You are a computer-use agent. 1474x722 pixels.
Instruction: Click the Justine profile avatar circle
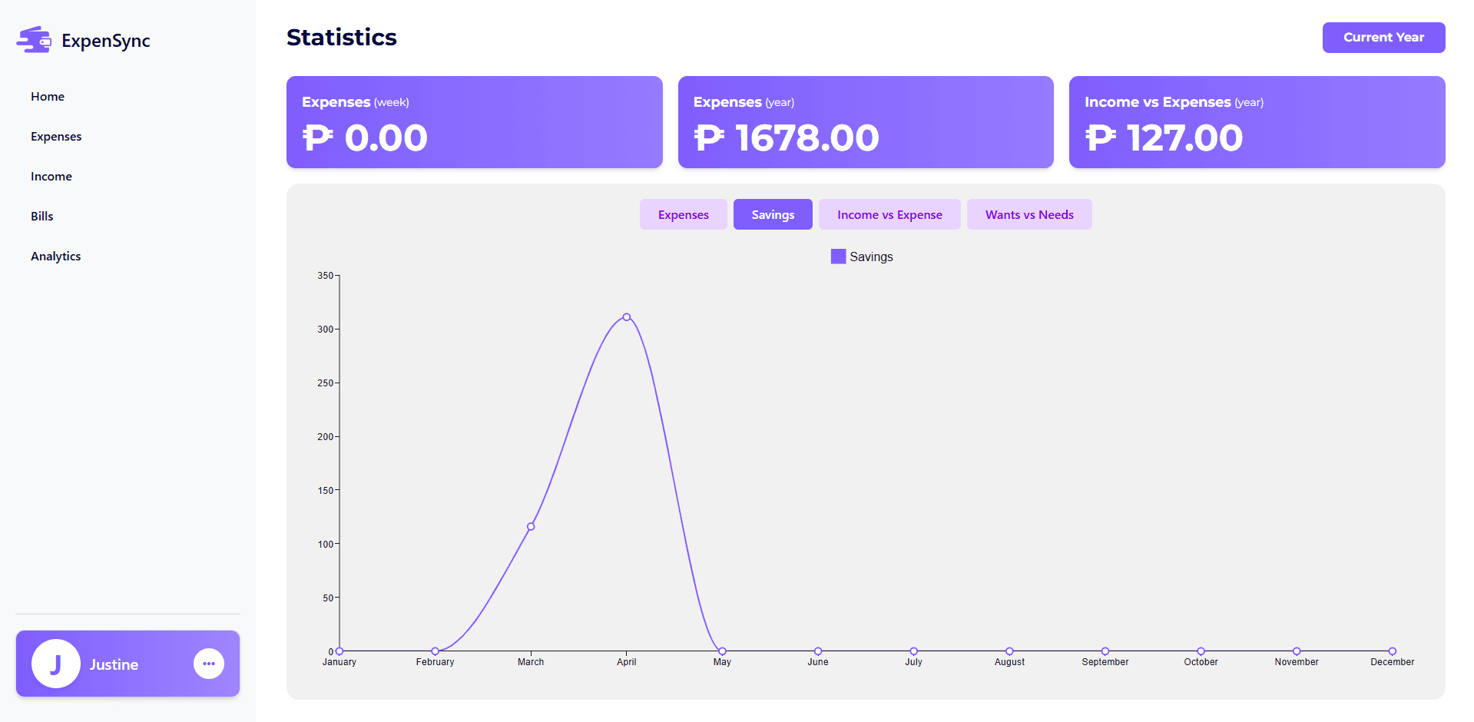click(56, 664)
